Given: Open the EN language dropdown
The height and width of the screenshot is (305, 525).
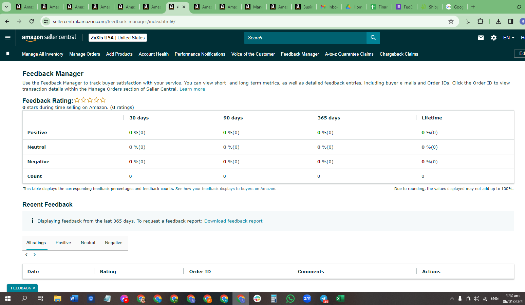Looking at the screenshot, I should click(509, 38).
